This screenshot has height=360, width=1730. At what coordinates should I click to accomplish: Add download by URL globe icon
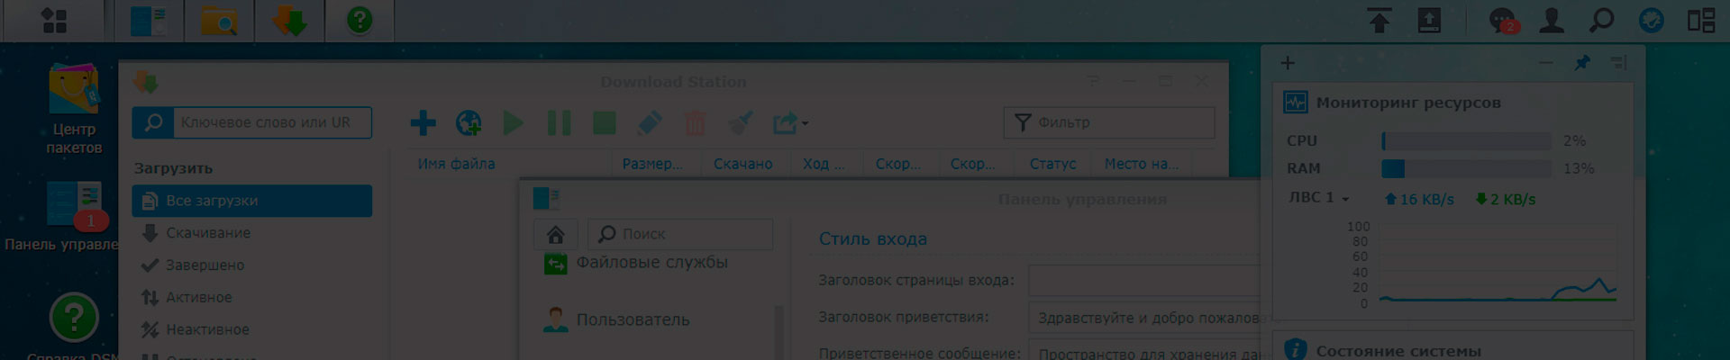pos(469,123)
